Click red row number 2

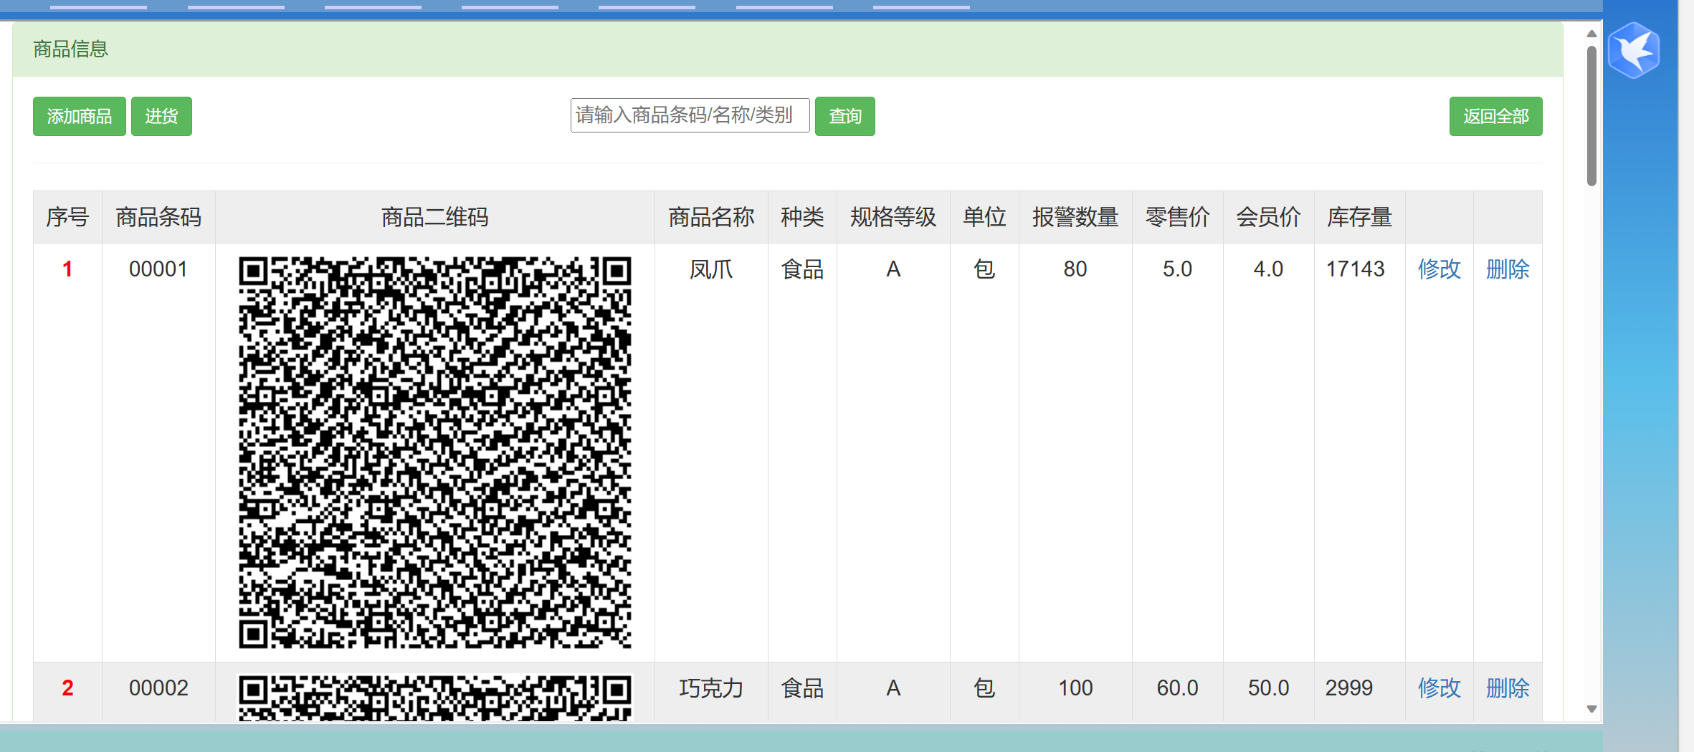pos(67,688)
